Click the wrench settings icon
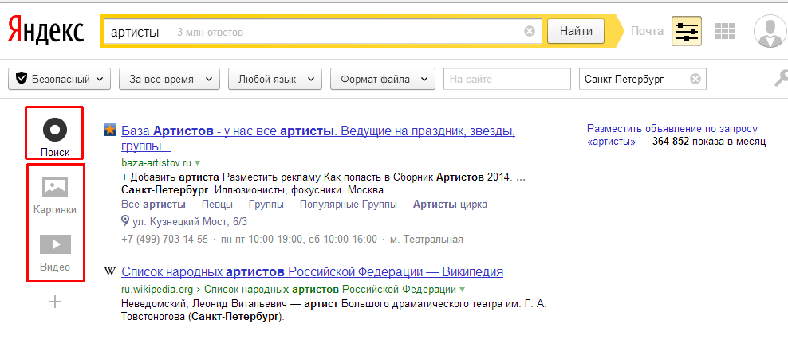The image size is (788, 339). coord(781,79)
